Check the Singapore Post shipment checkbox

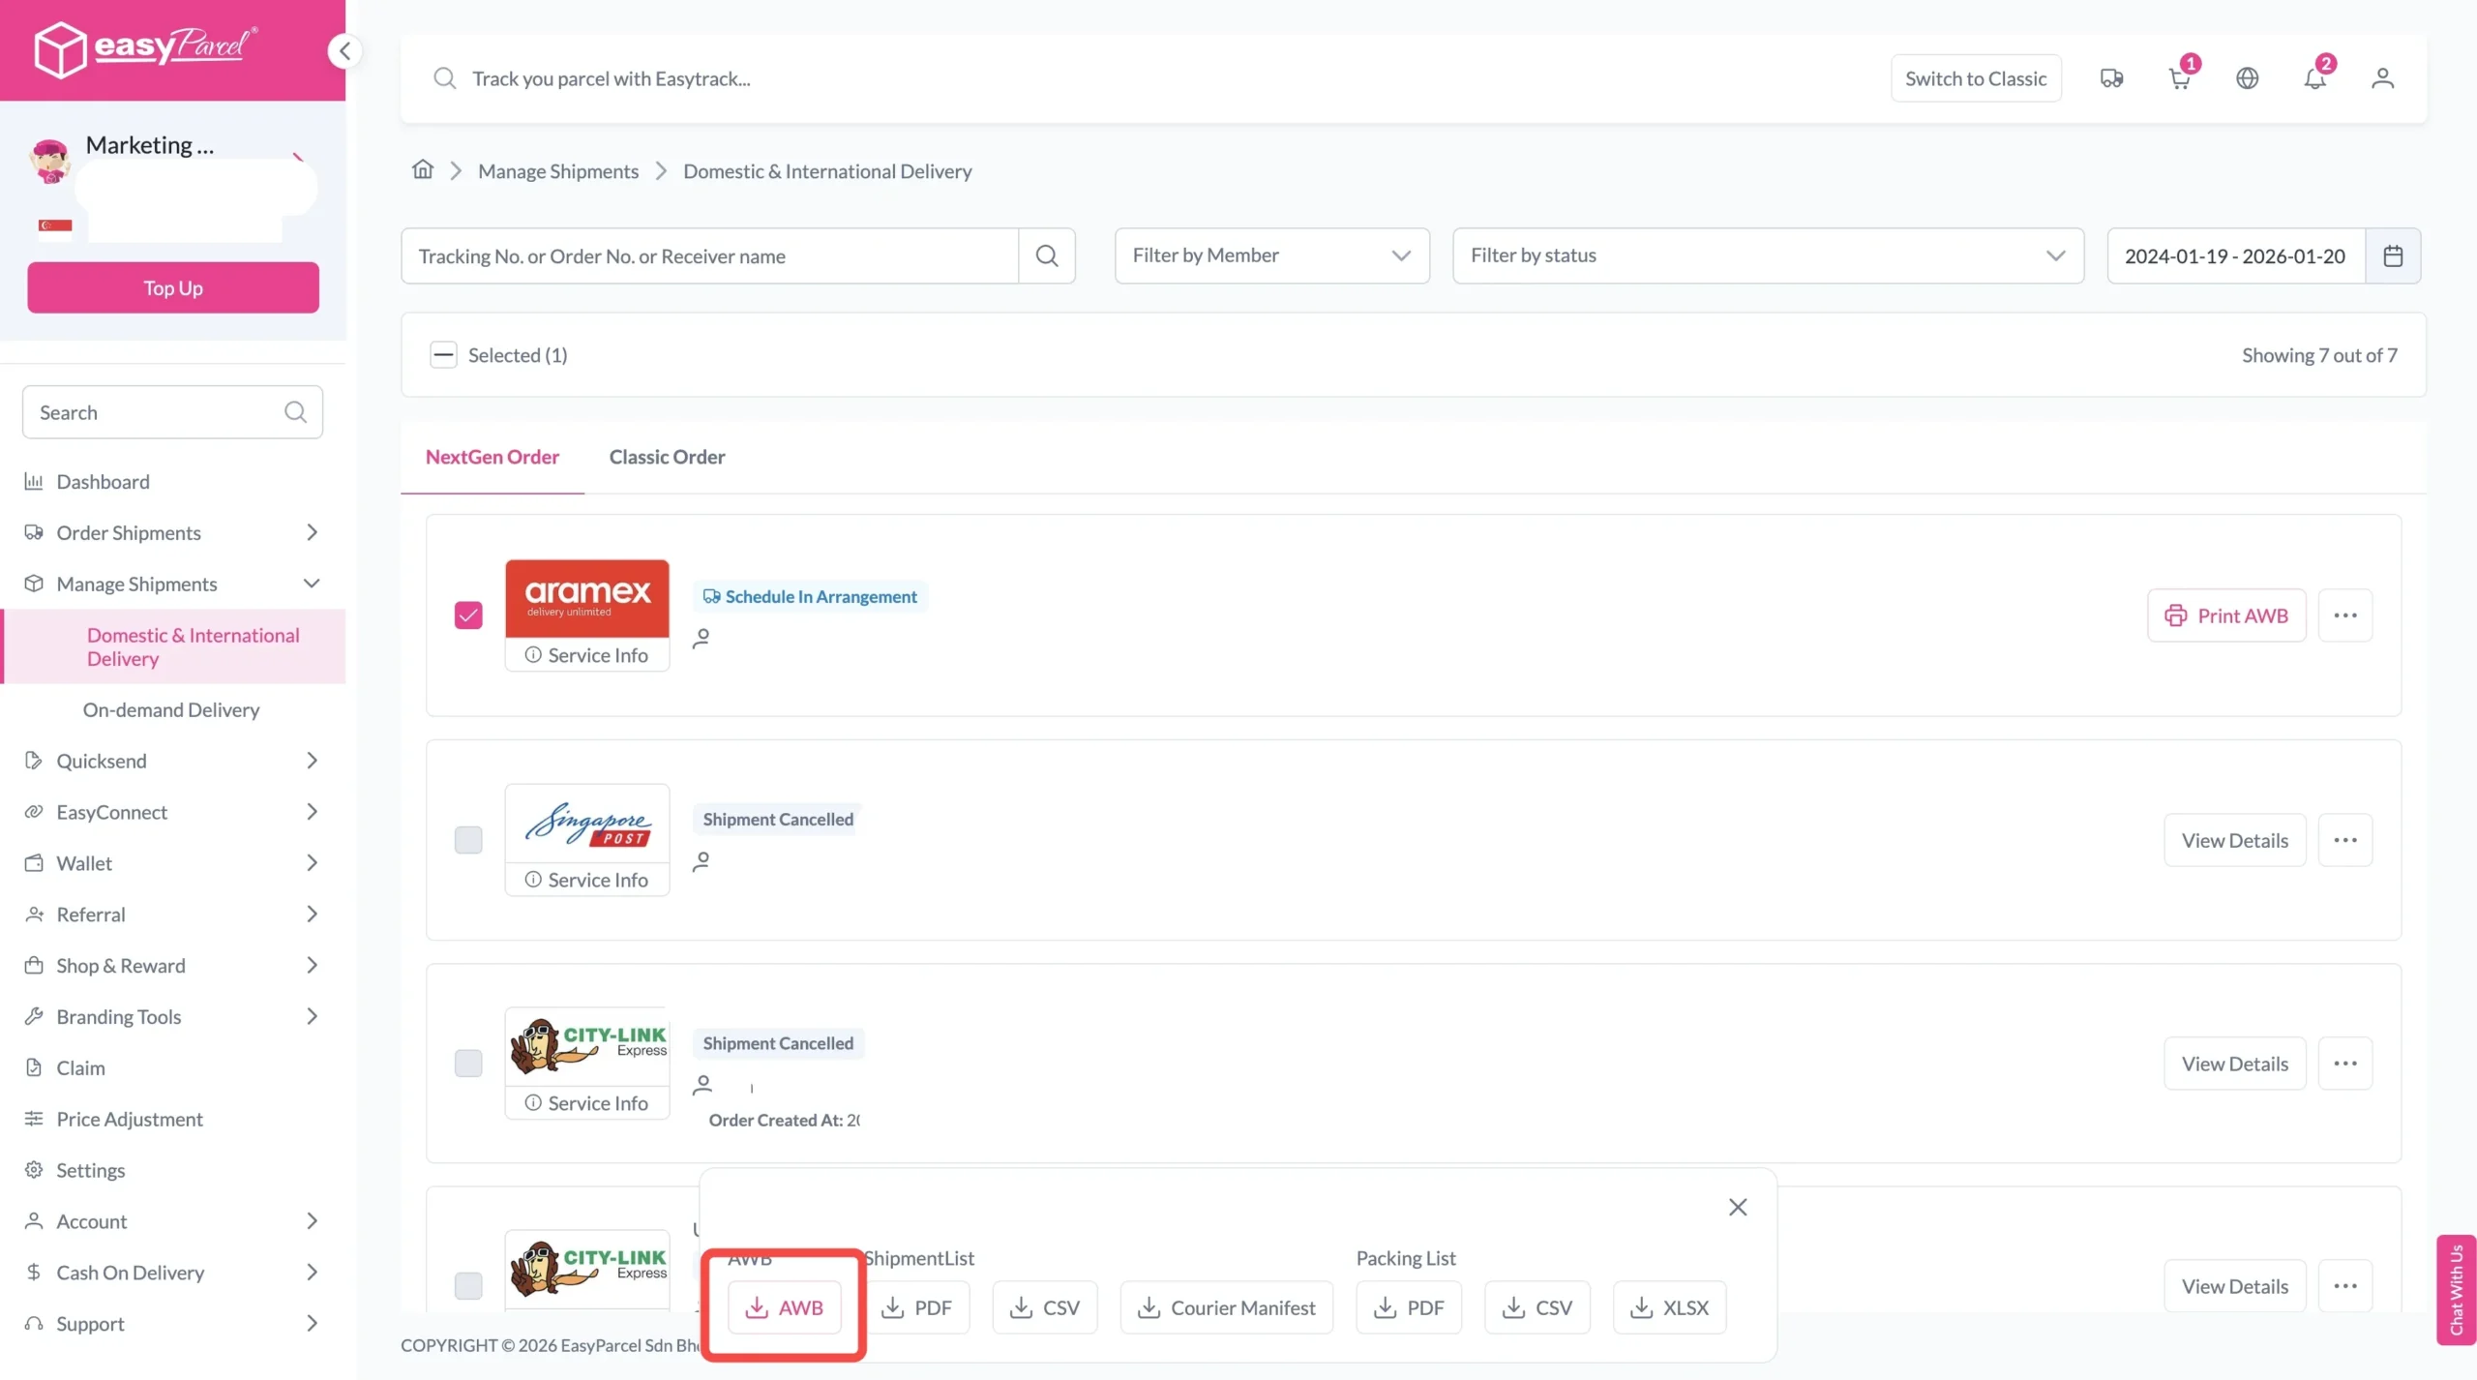coord(468,840)
